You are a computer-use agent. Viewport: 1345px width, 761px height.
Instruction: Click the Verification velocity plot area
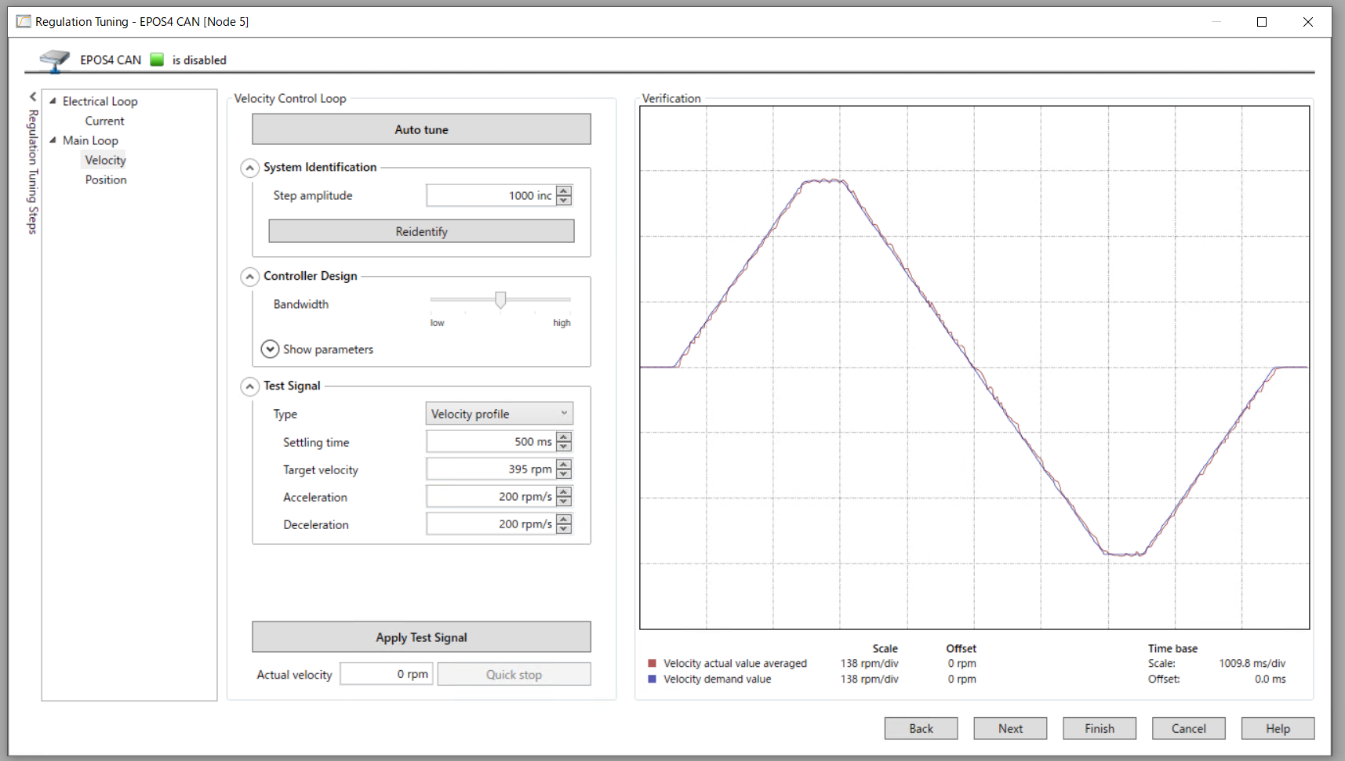point(974,368)
